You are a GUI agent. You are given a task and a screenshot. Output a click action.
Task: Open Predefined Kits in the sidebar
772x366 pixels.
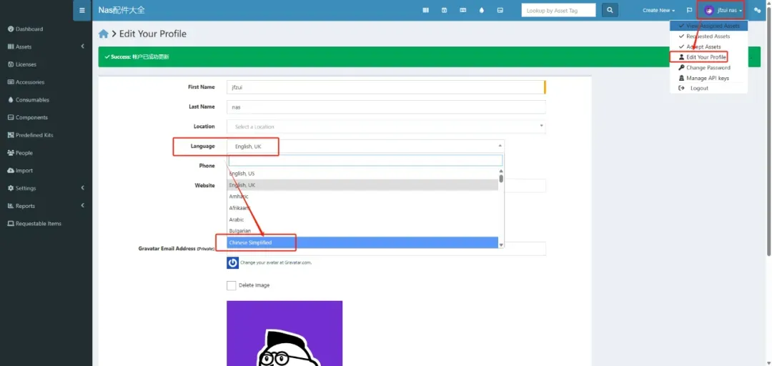31,135
